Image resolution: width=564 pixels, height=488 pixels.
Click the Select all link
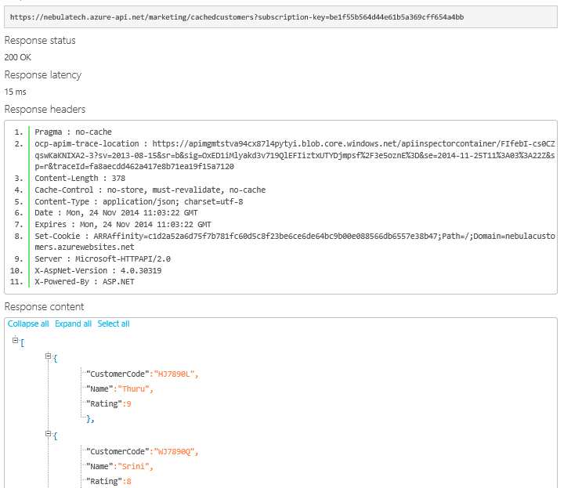click(114, 324)
